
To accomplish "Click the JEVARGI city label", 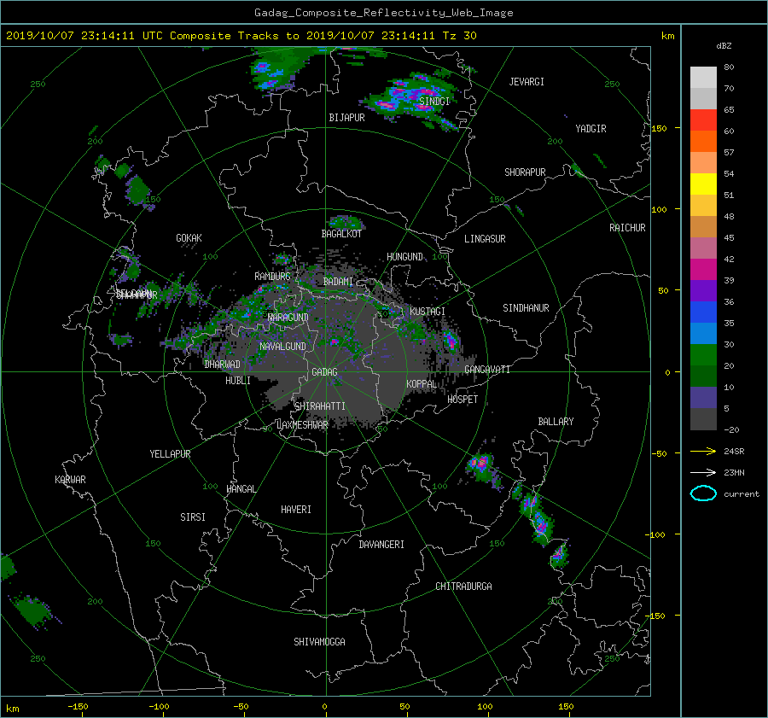I will click(x=527, y=82).
